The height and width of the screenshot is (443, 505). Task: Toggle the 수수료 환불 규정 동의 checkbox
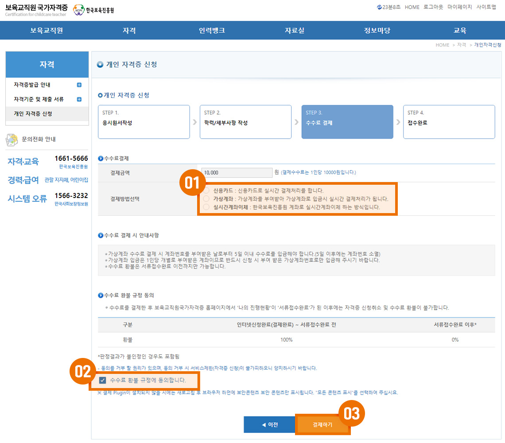[103, 380]
